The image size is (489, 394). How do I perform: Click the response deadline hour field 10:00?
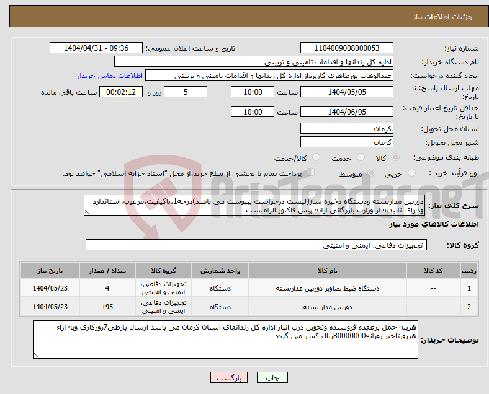pyautogui.click(x=253, y=92)
